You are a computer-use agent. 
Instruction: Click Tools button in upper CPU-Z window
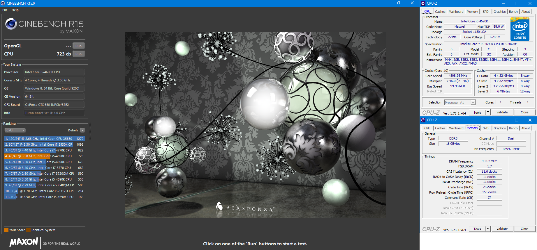point(477,112)
